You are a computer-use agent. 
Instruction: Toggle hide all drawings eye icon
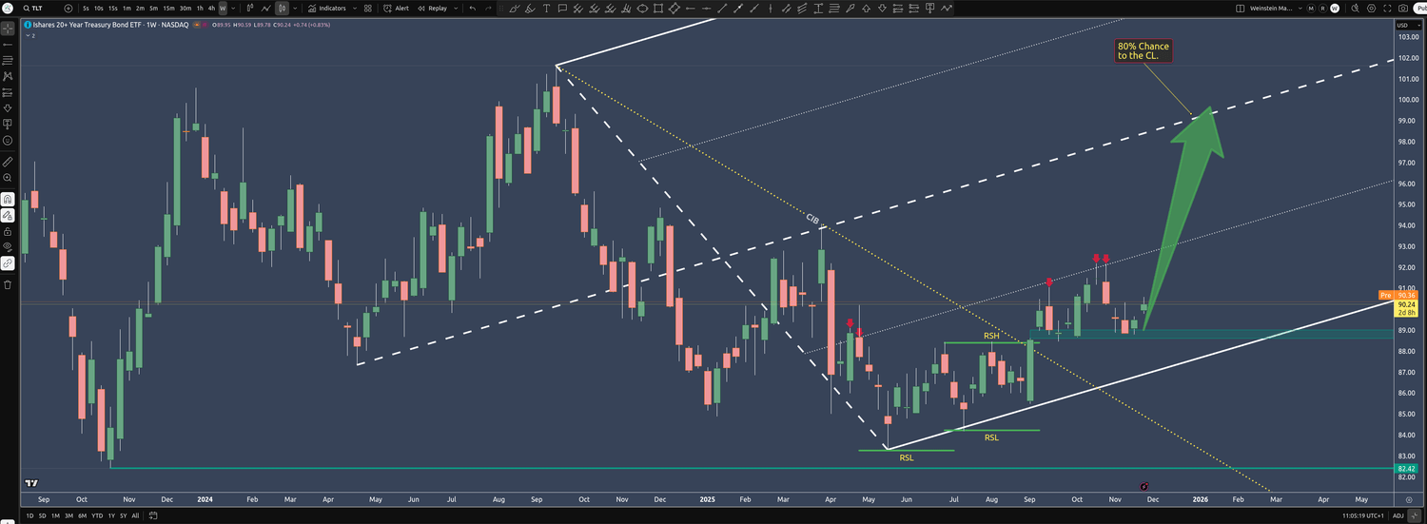(x=8, y=246)
